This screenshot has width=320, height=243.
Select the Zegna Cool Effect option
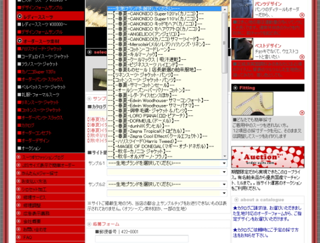coord(164,136)
